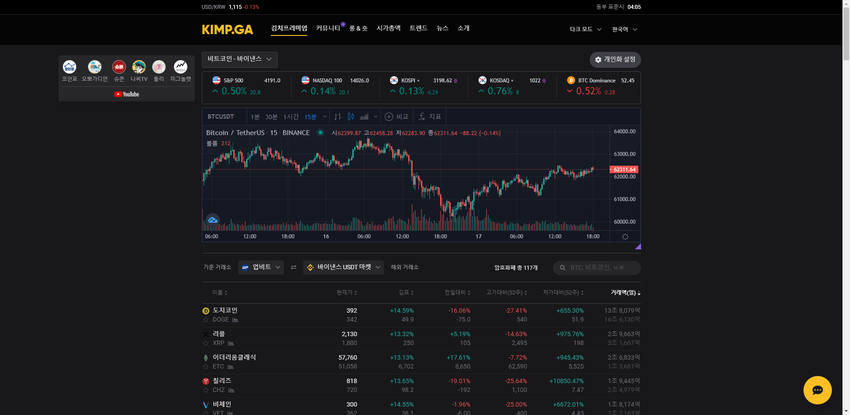
Task: Open the 한국어 language dropdown
Action: click(624, 29)
